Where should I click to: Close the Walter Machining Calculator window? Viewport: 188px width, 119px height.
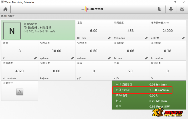(x=183, y=2)
